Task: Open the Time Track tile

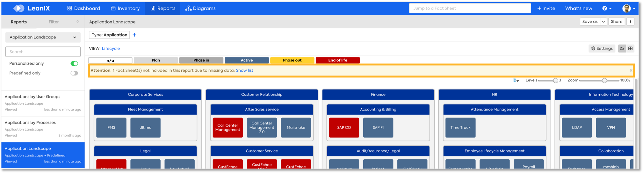Action: point(460,128)
